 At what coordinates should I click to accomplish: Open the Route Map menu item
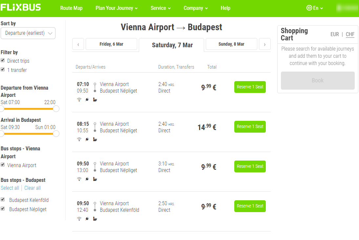[x=71, y=8]
